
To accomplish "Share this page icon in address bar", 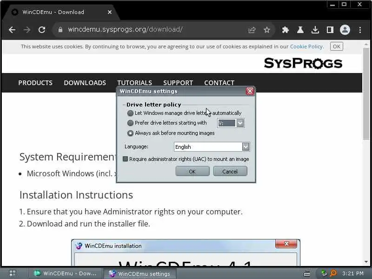I will (x=252, y=30).
